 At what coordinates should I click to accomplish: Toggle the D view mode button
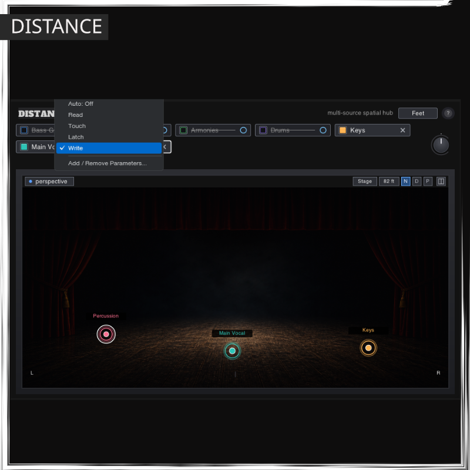[x=417, y=182]
